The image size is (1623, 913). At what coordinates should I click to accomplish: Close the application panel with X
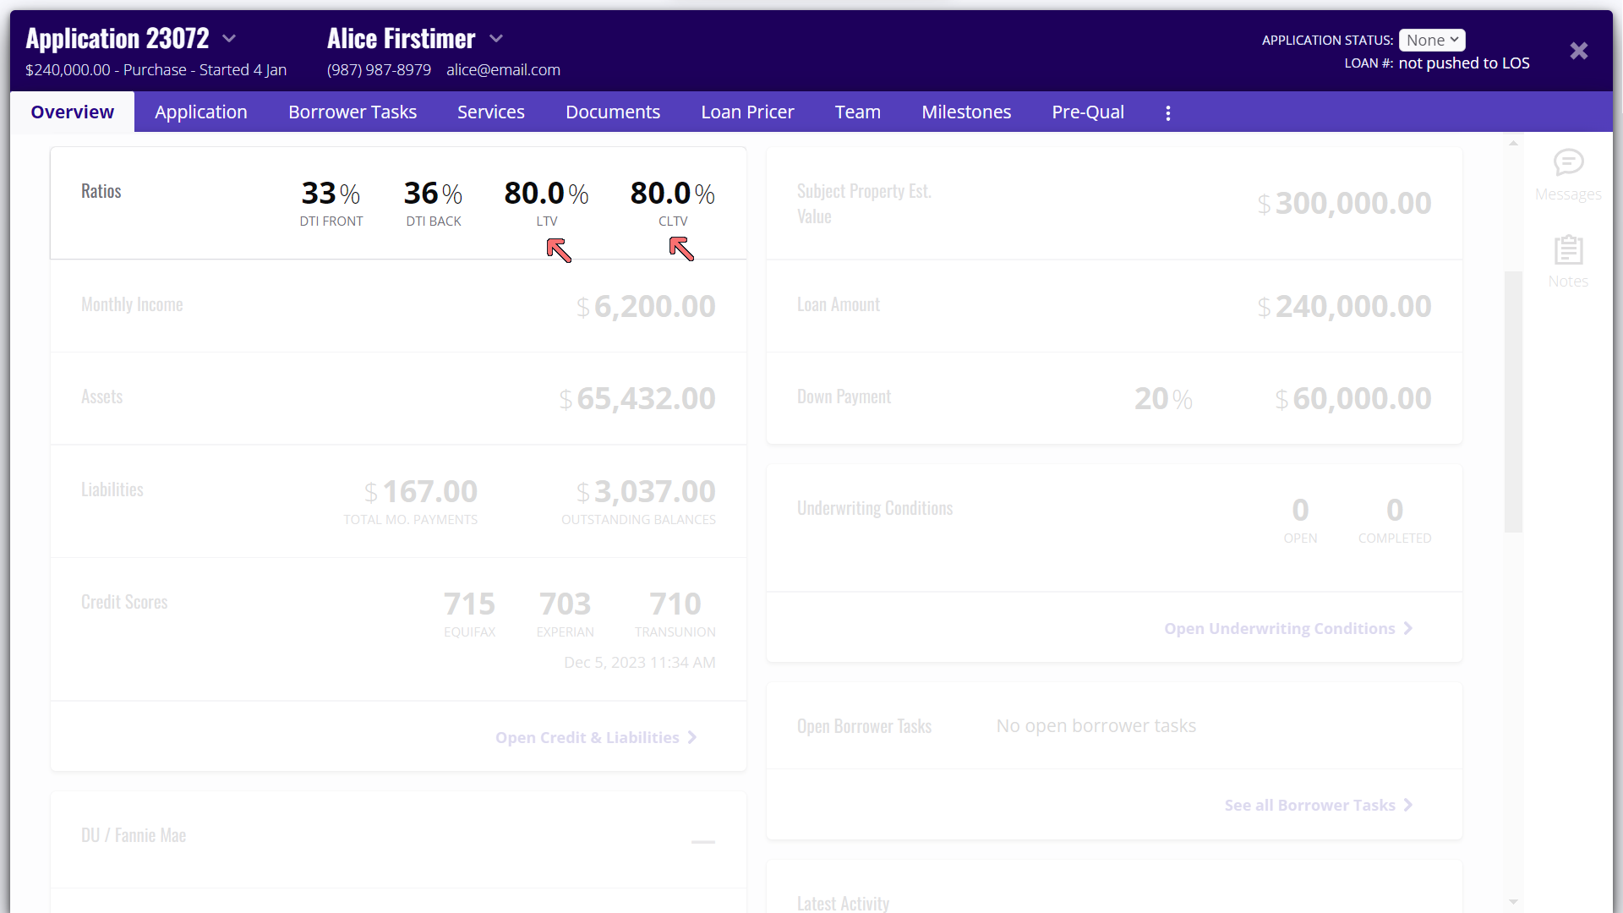1578,51
